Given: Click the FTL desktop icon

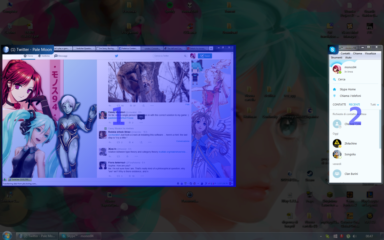Looking at the screenshot, I should pyautogui.click(x=370, y=29).
